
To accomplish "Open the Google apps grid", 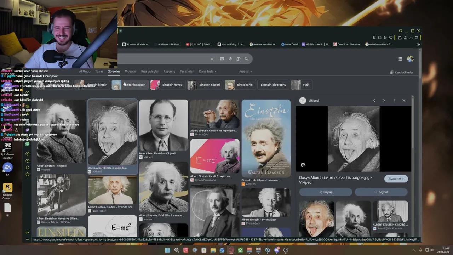I will pos(400,59).
